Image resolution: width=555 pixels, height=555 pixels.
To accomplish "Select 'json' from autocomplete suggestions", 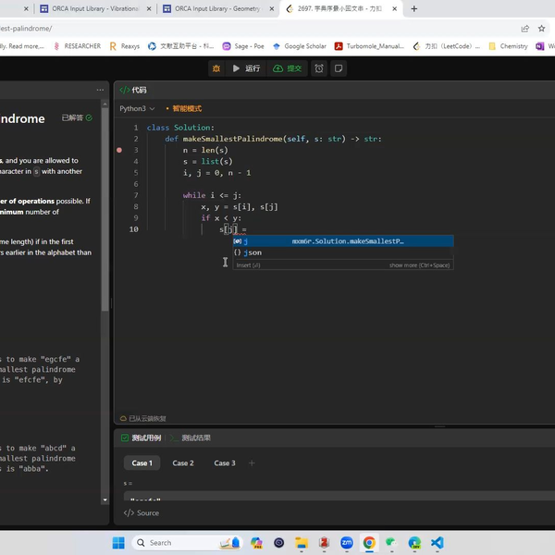I will coord(253,253).
